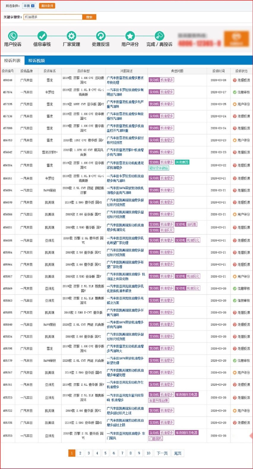253x469 pixels.
Task: Click the 信息审核 status icon in row 455869
Action: pos(235,288)
